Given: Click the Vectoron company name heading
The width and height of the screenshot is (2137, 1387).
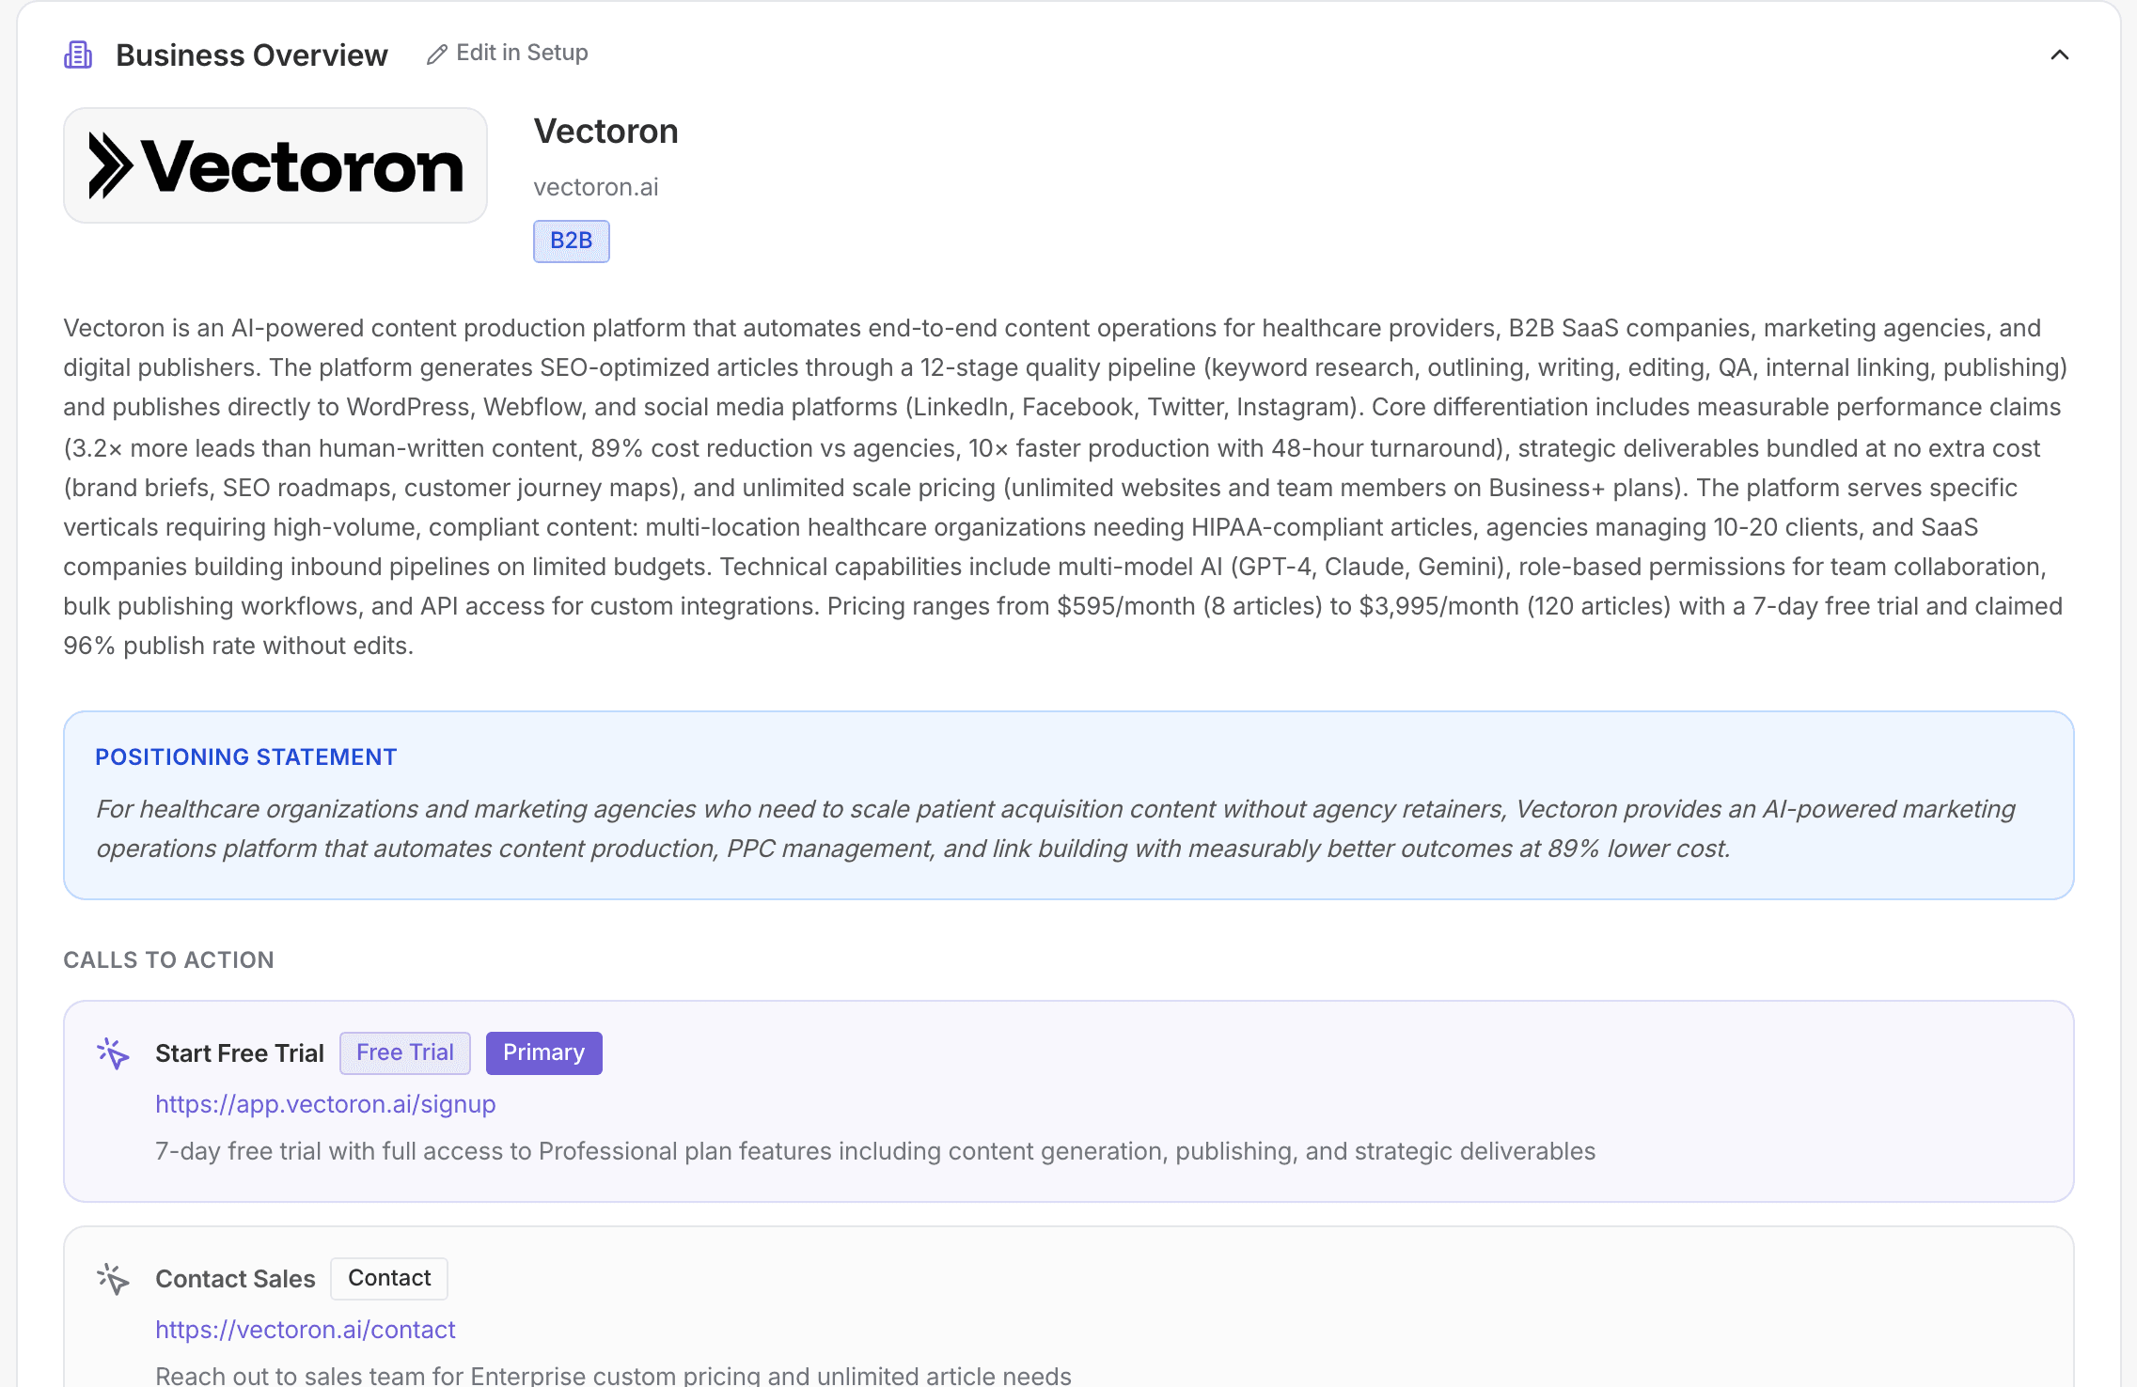Looking at the screenshot, I should [605, 131].
